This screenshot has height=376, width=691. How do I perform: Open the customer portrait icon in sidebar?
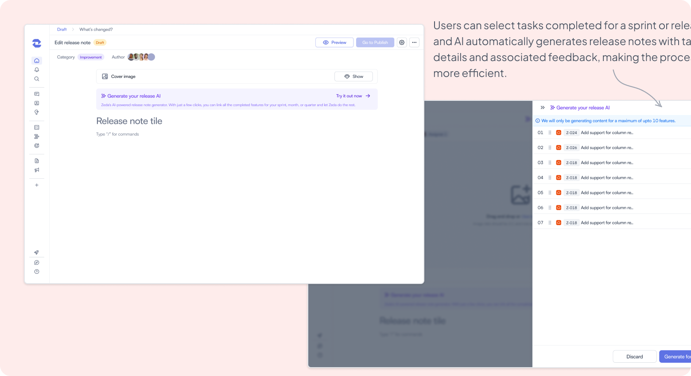pyautogui.click(x=37, y=103)
